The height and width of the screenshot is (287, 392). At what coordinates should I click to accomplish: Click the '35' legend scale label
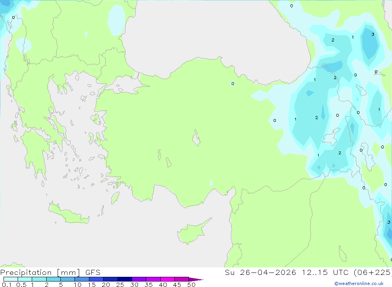[x=149, y=285]
